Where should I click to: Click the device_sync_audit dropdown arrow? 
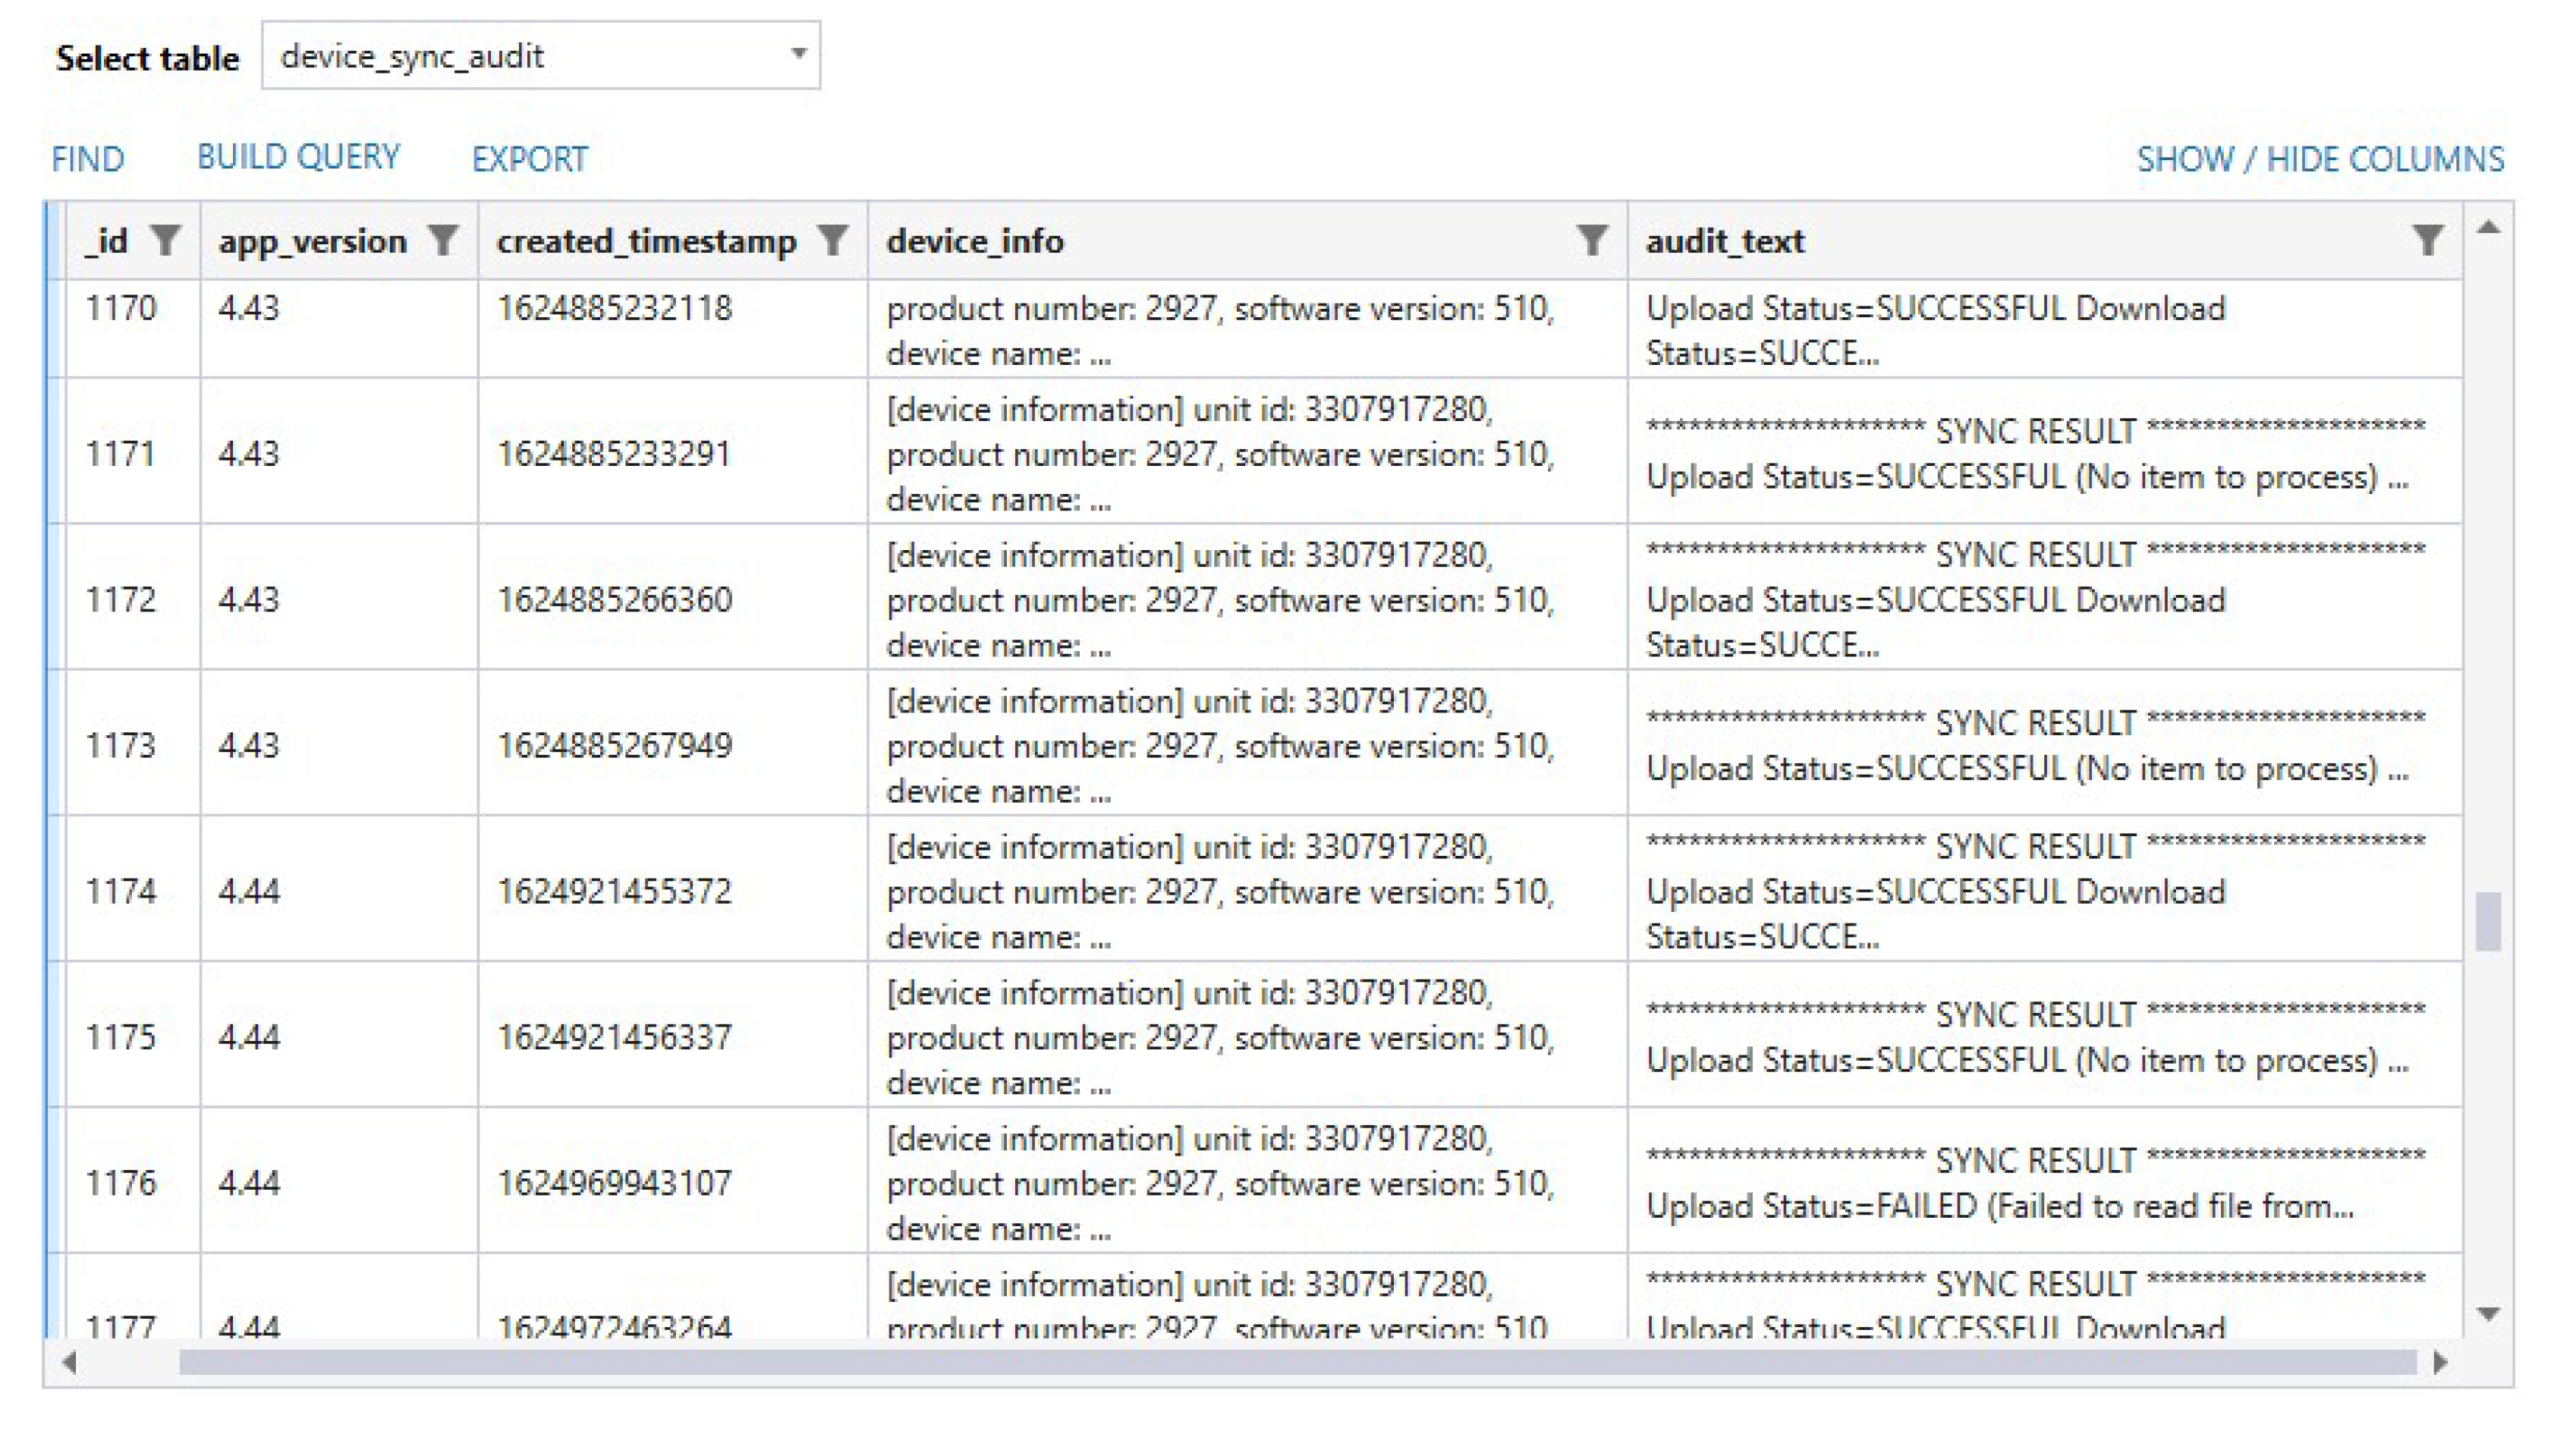pyautogui.click(x=798, y=54)
